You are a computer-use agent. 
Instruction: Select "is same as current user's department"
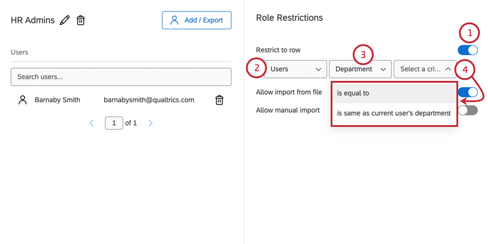pyautogui.click(x=394, y=113)
